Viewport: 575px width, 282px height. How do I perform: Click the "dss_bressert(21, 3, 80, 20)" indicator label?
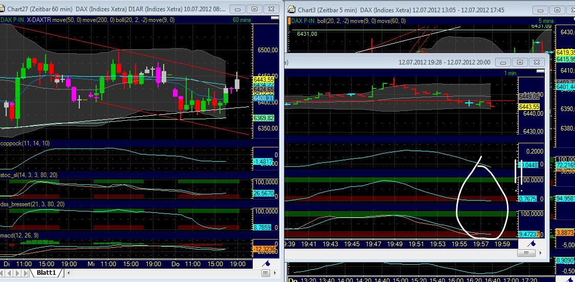(x=33, y=204)
